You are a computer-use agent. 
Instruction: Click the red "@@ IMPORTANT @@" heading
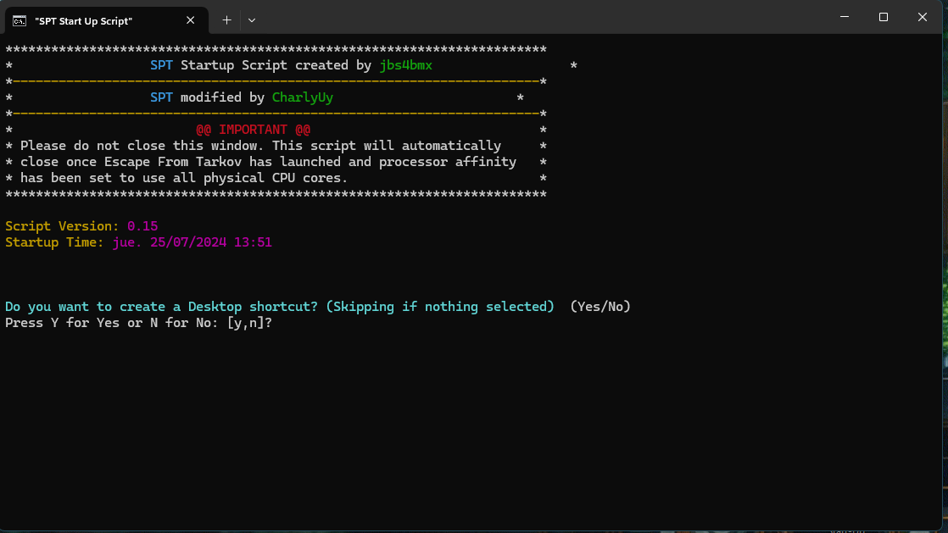[254, 130]
